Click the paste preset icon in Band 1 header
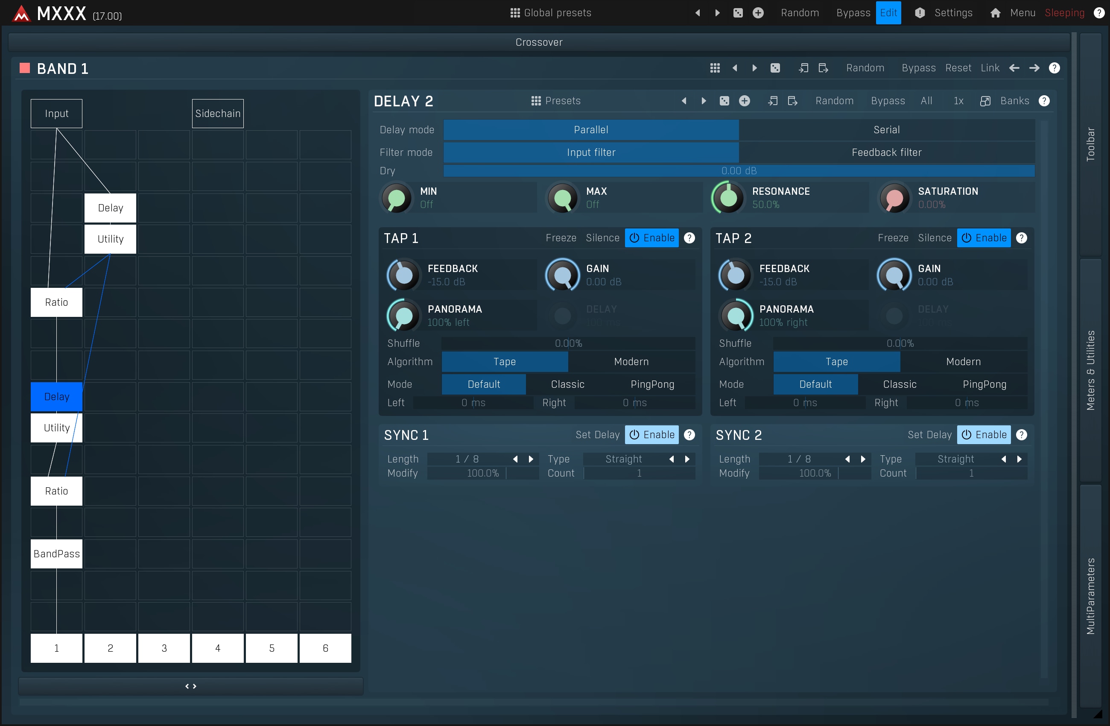The height and width of the screenshot is (726, 1110). (x=823, y=68)
